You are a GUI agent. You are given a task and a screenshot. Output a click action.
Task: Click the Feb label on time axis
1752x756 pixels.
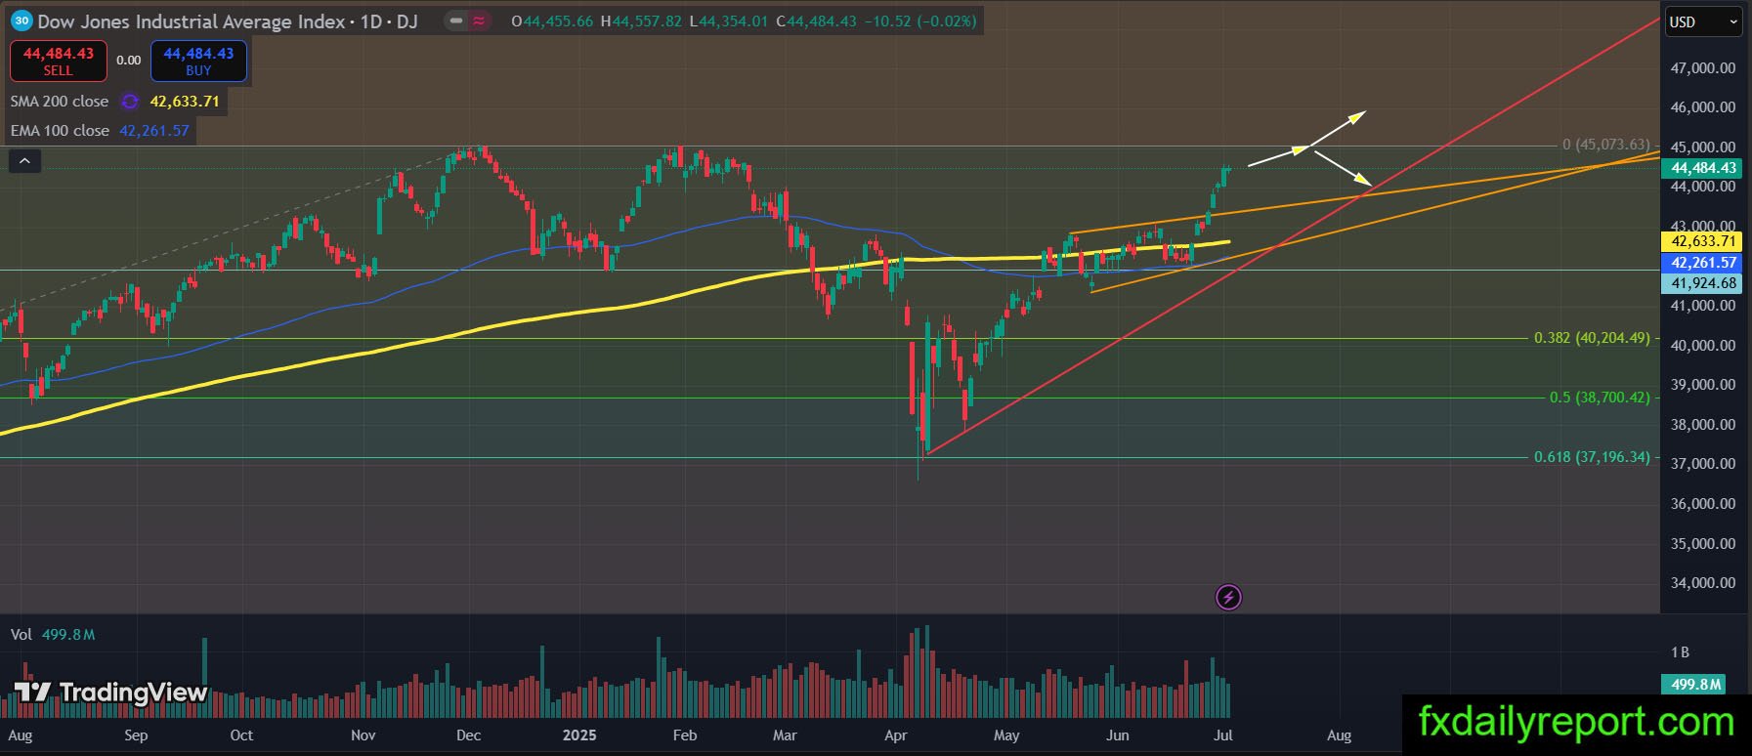(x=685, y=735)
